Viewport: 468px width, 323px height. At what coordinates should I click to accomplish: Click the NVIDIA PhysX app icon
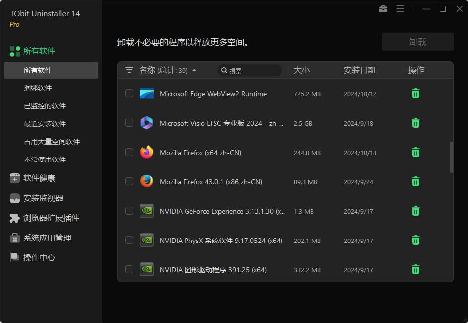pyautogui.click(x=147, y=240)
